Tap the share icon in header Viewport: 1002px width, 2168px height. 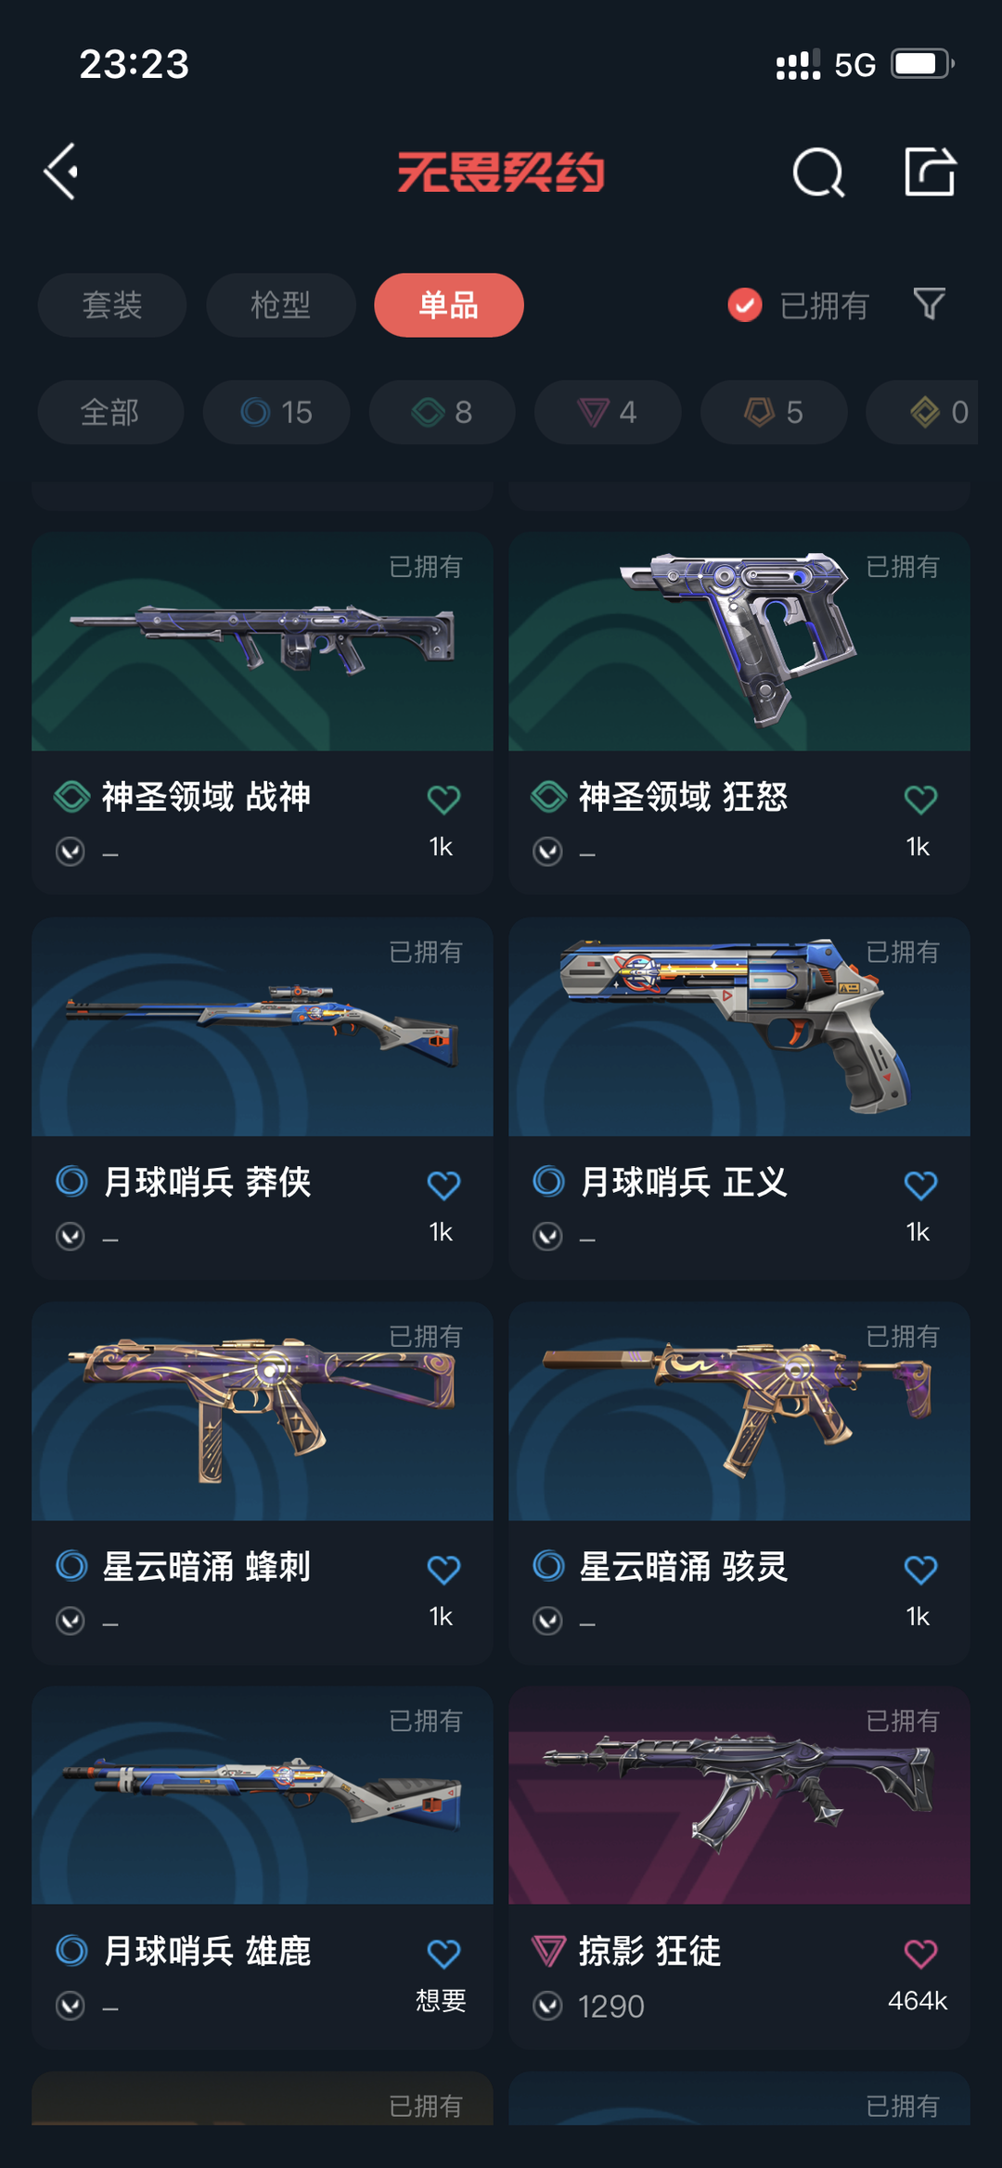(x=930, y=172)
